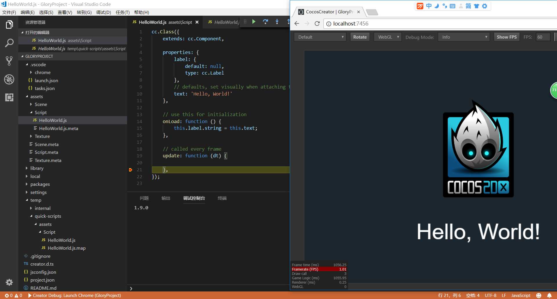Click the FPS value input field
The width and height of the screenshot is (557, 299).
tap(543, 37)
